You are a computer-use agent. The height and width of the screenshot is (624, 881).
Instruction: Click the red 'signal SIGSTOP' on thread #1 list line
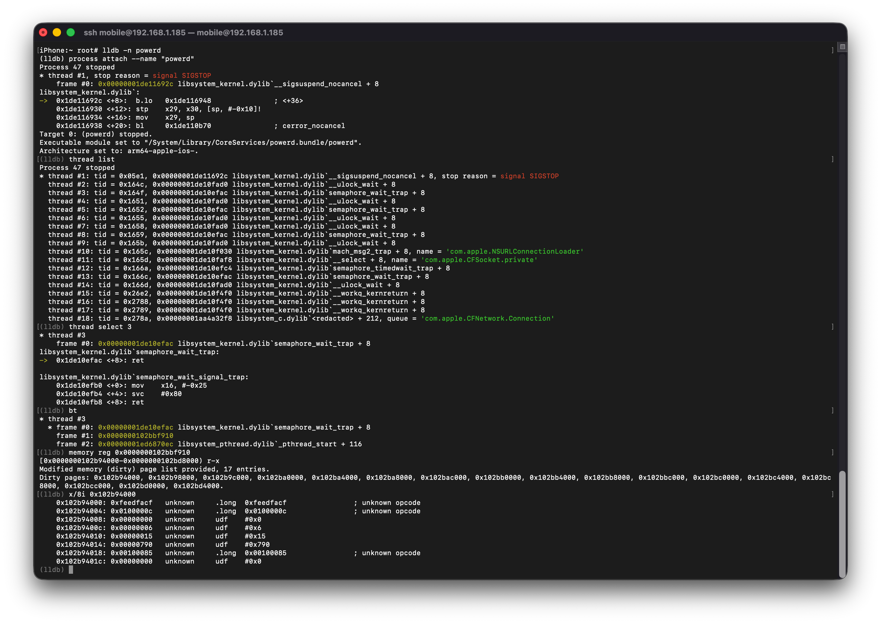(x=529, y=176)
